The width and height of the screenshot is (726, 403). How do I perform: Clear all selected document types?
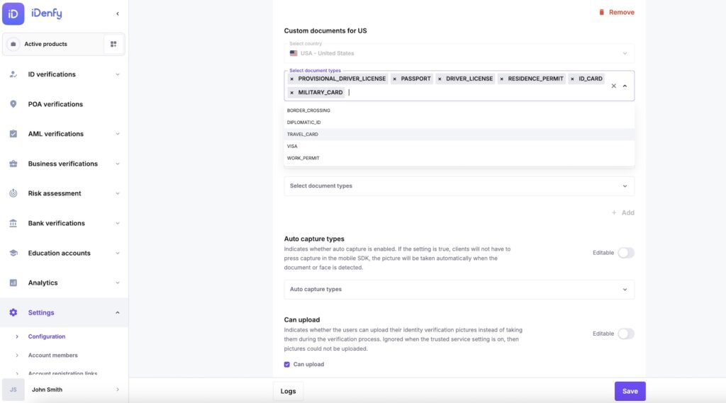(x=613, y=86)
